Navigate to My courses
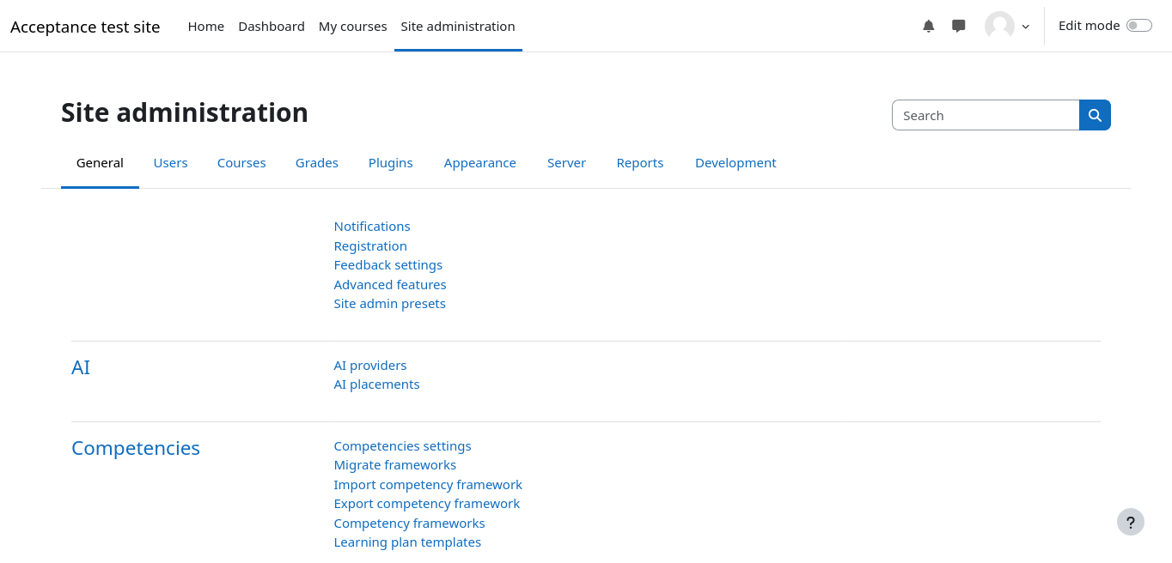This screenshot has width=1172, height=563. 352,27
